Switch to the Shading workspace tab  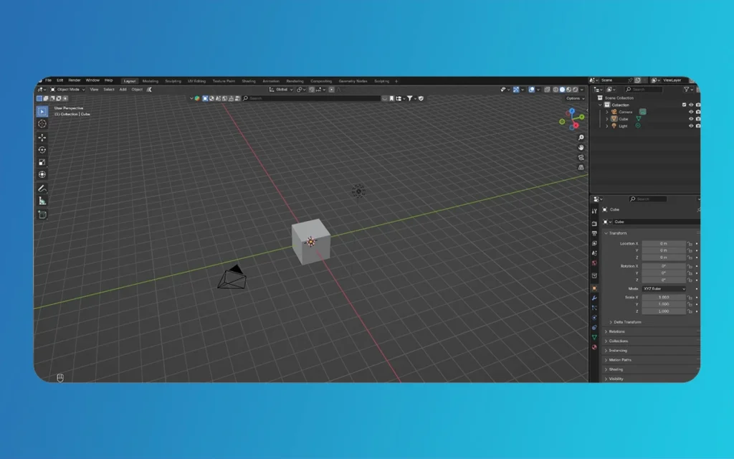(249, 81)
